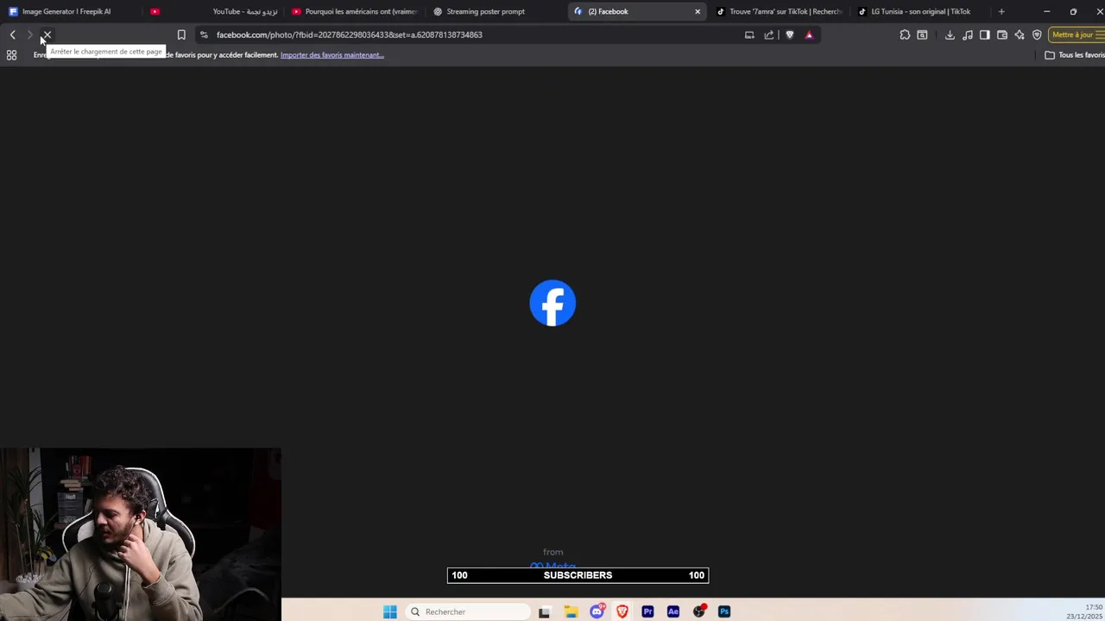Open Task View from the taskbar
The width and height of the screenshot is (1105, 621).
544,612
